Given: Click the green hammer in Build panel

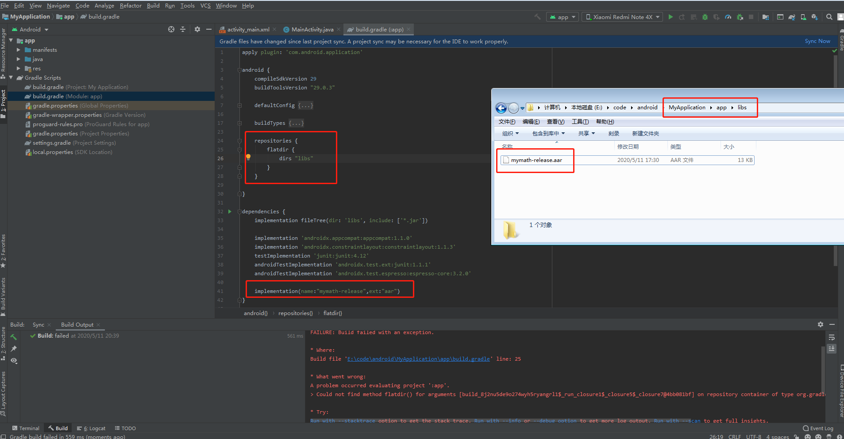Looking at the screenshot, I should pyautogui.click(x=14, y=337).
